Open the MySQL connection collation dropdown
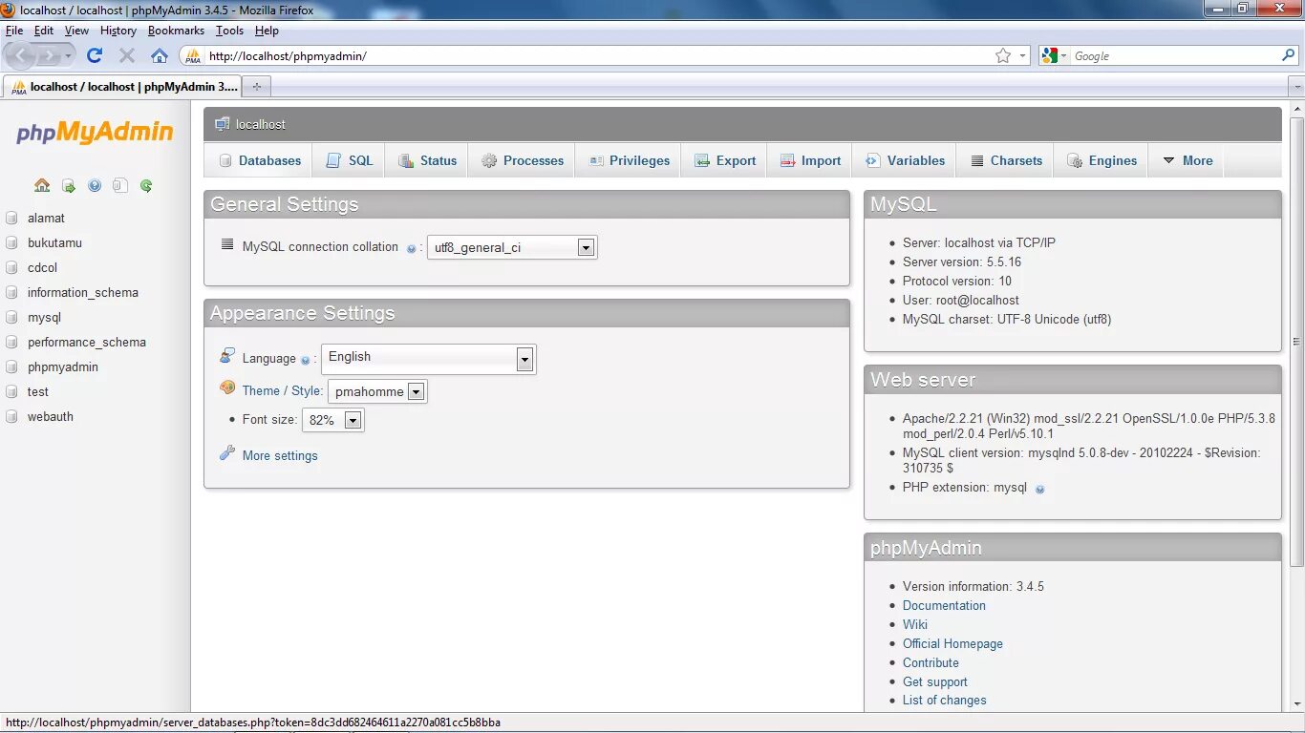The height and width of the screenshot is (733, 1305). (x=512, y=247)
